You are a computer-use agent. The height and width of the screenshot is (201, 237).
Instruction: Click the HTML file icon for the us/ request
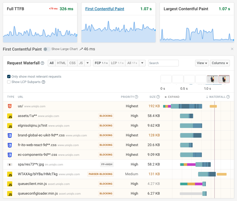(x=10, y=106)
